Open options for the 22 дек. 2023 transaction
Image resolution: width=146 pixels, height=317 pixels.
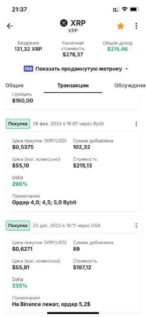(137, 225)
